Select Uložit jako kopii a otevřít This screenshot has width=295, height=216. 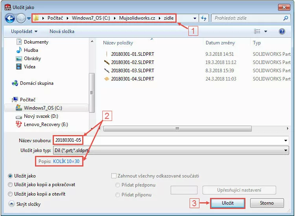coord(10,194)
